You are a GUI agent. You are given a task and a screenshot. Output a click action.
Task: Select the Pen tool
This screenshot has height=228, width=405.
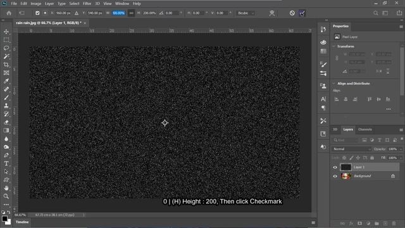coord(6,155)
